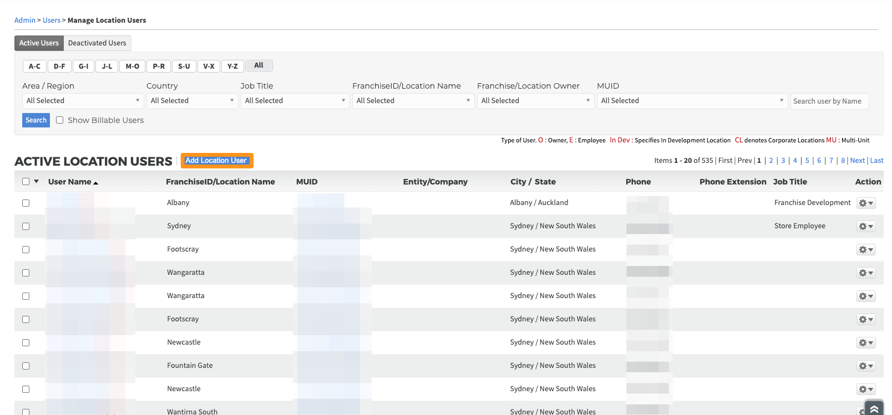This screenshot has height=415, width=892.
Task: Open the MUID dropdown
Action: point(692,101)
